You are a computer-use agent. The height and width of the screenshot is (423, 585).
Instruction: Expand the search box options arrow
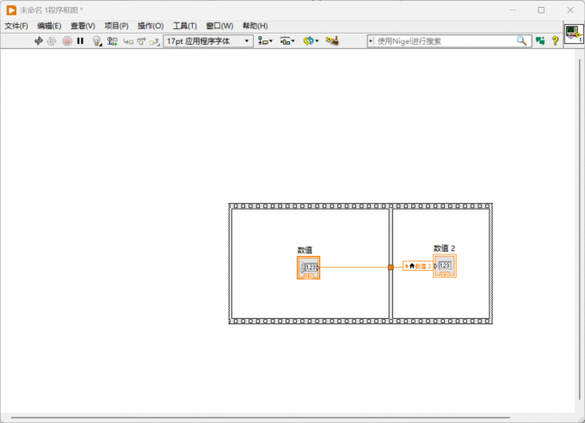(371, 41)
